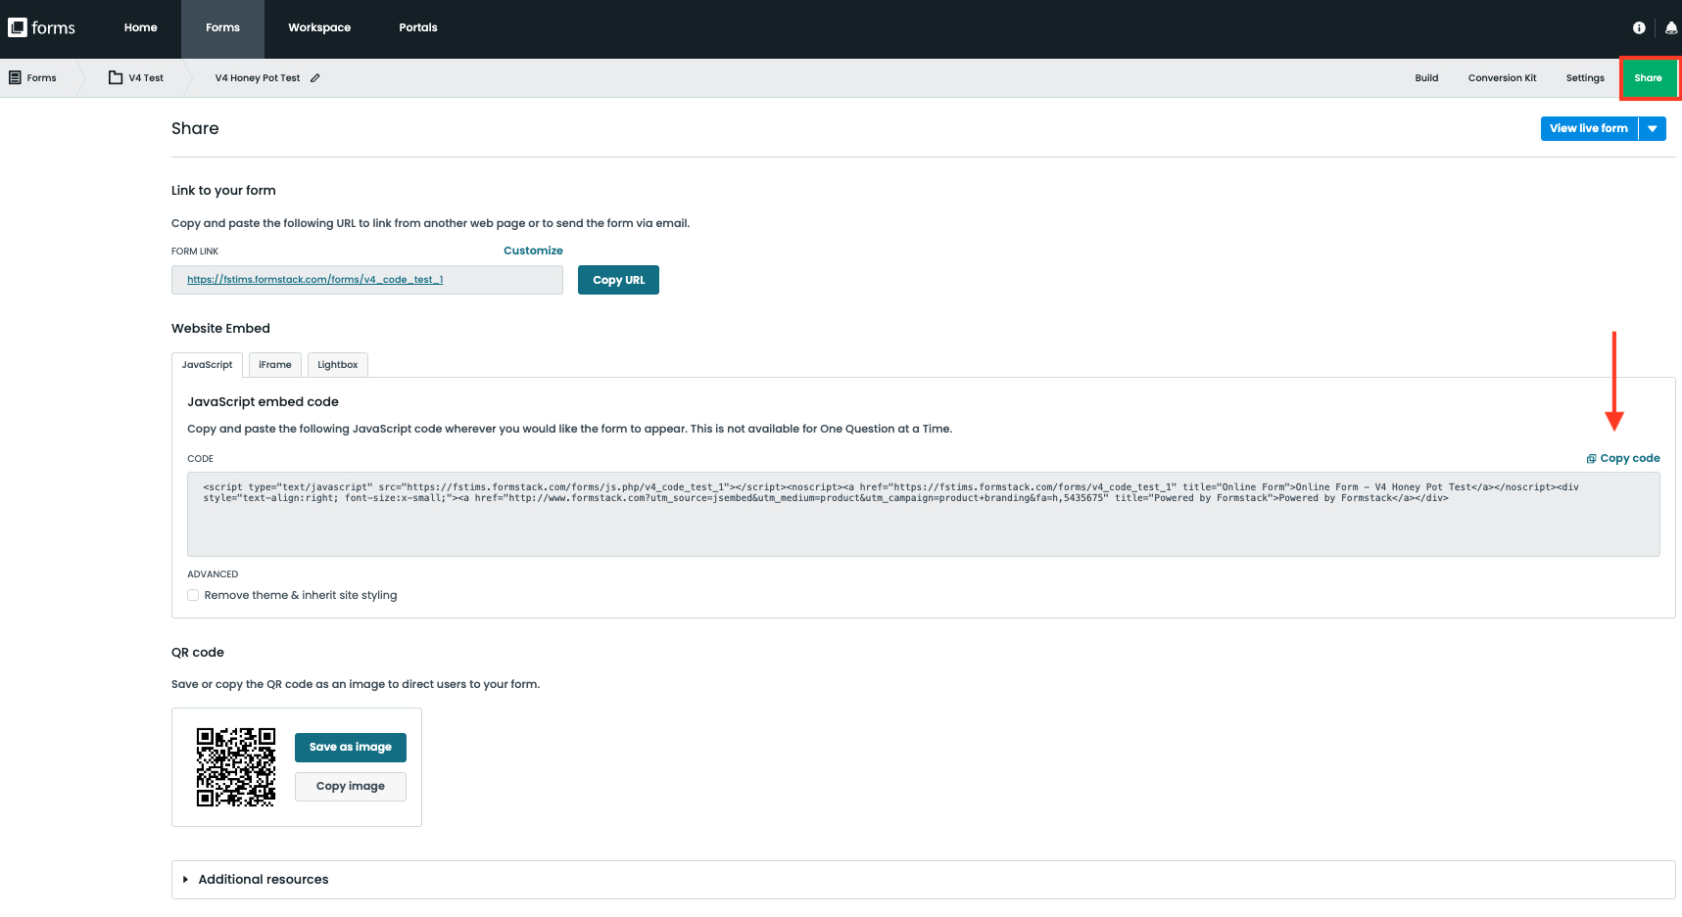
Task: Click the Formstack forms logo
Action: (41, 27)
